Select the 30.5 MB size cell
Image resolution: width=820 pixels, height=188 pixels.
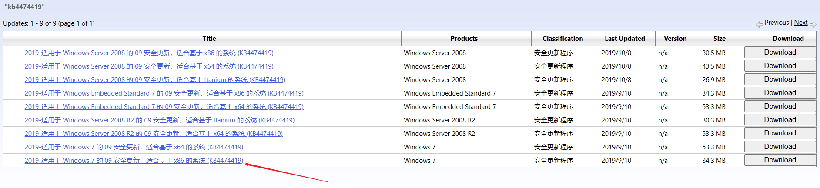pyautogui.click(x=714, y=53)
